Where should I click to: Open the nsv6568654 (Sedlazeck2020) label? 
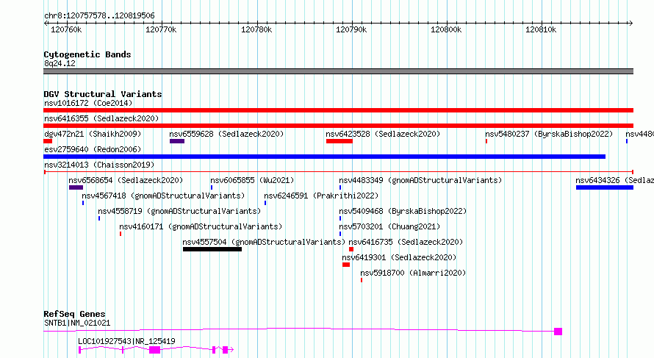coord(126,180)
